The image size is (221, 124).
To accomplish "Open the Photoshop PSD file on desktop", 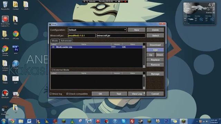I will click(16, 50).
